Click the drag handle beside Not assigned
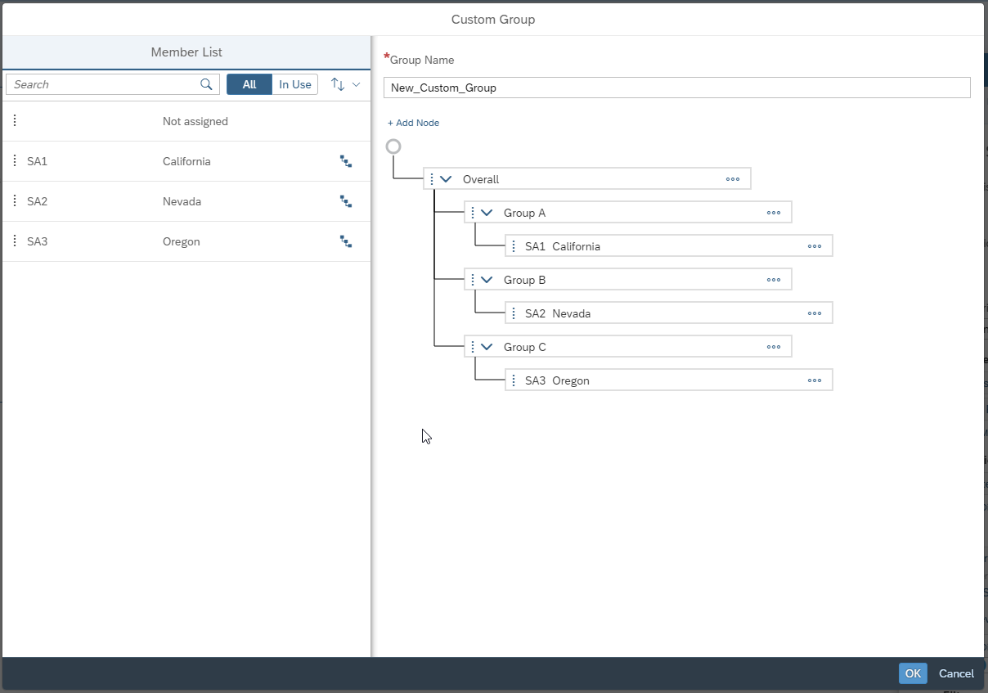 coord(14,119)
